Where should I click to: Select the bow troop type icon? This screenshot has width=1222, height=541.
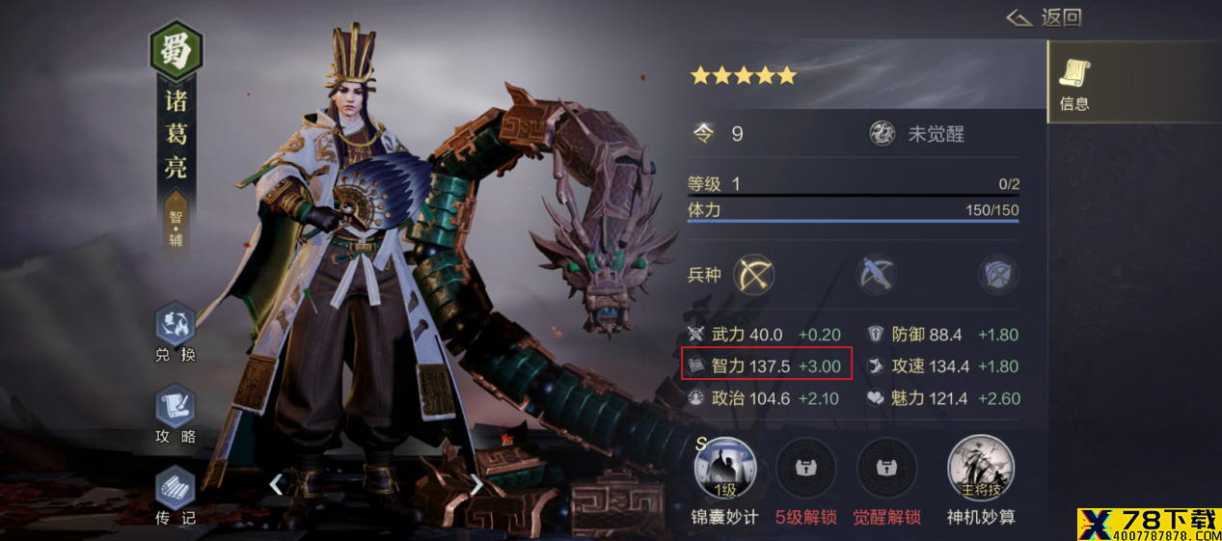tap(754, 275)
